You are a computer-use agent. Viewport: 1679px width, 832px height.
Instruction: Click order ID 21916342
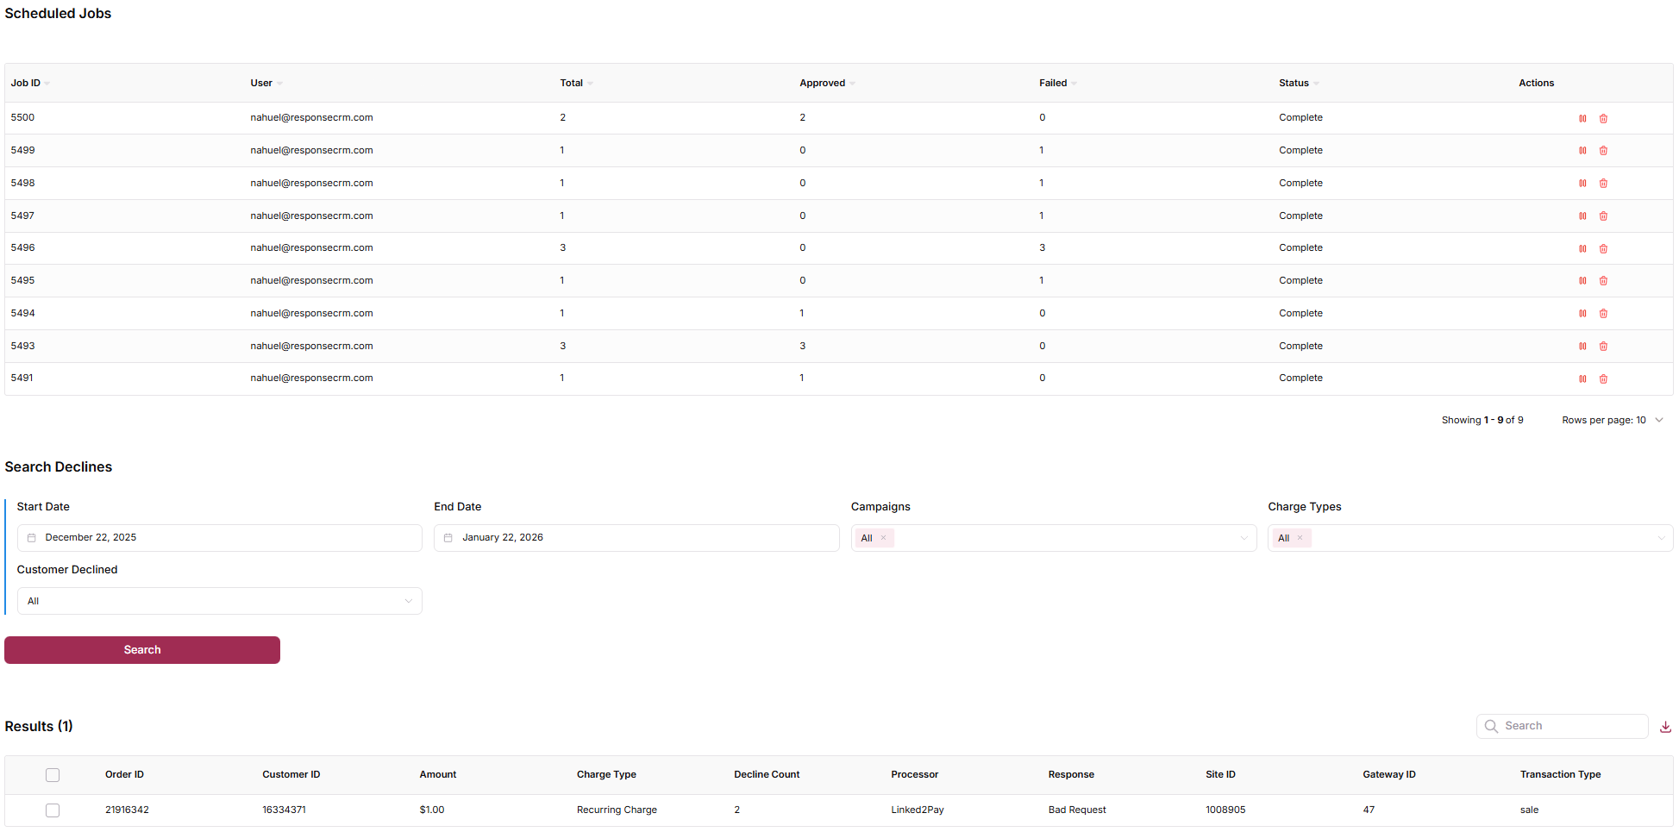pyautogui.click(x=127, y=810)
